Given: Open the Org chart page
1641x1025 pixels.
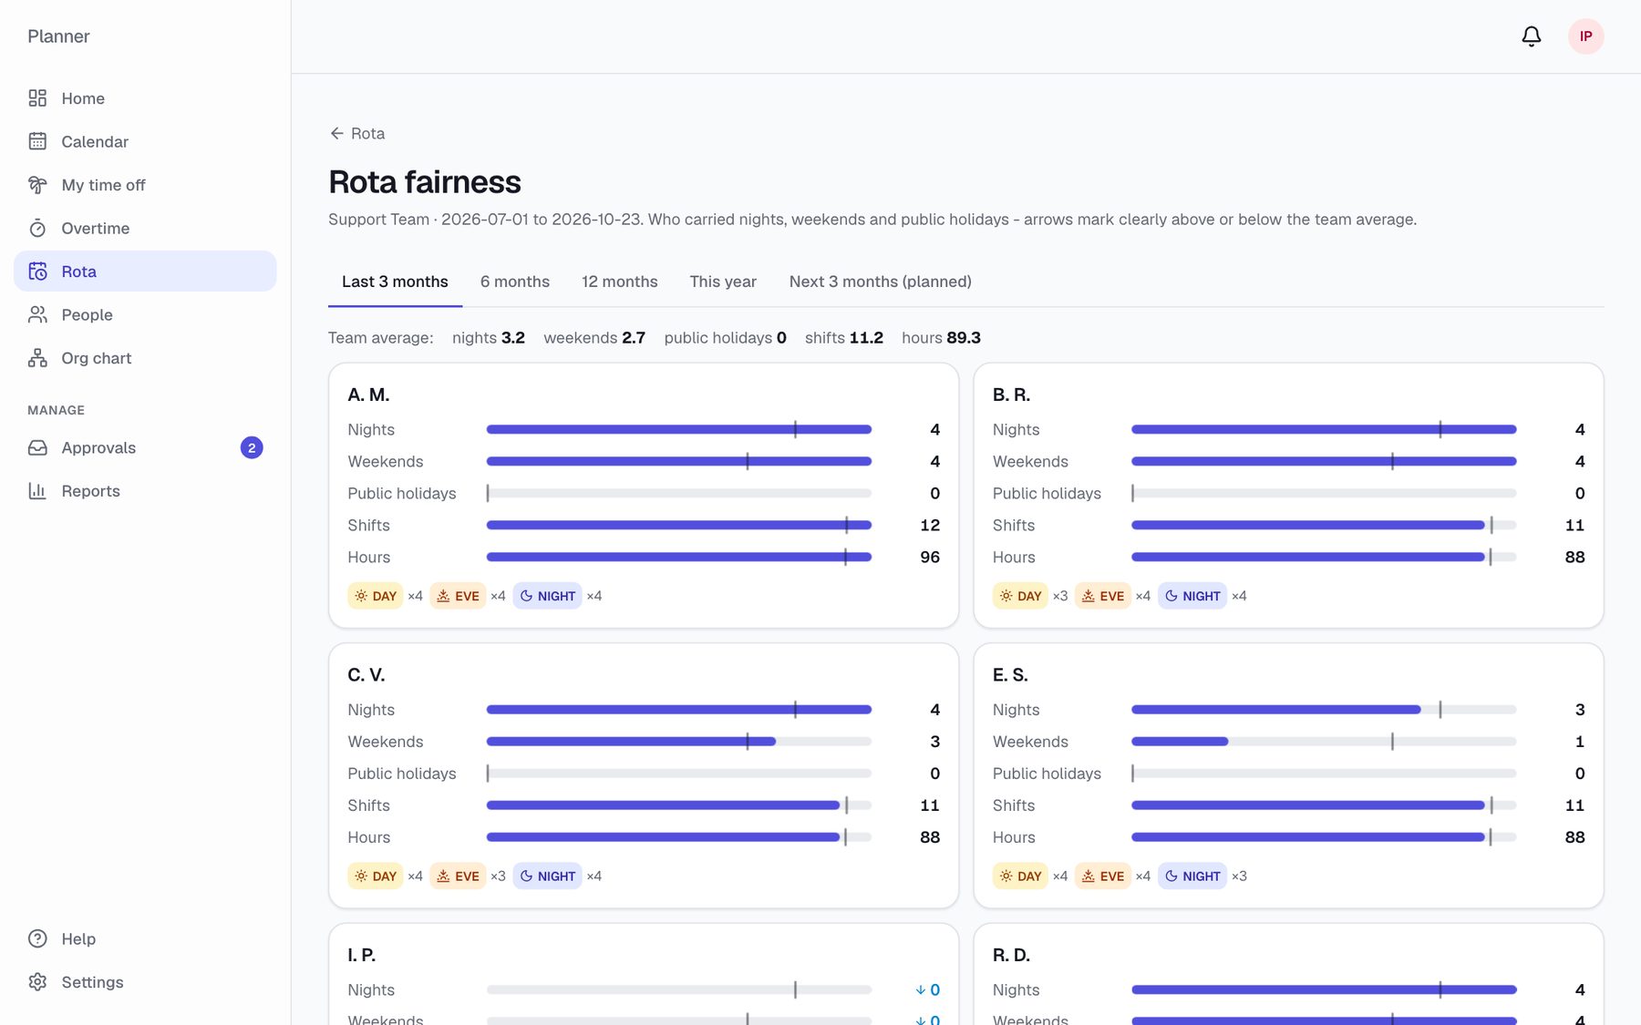Looking at the screenshot, I should pos(145,358).
